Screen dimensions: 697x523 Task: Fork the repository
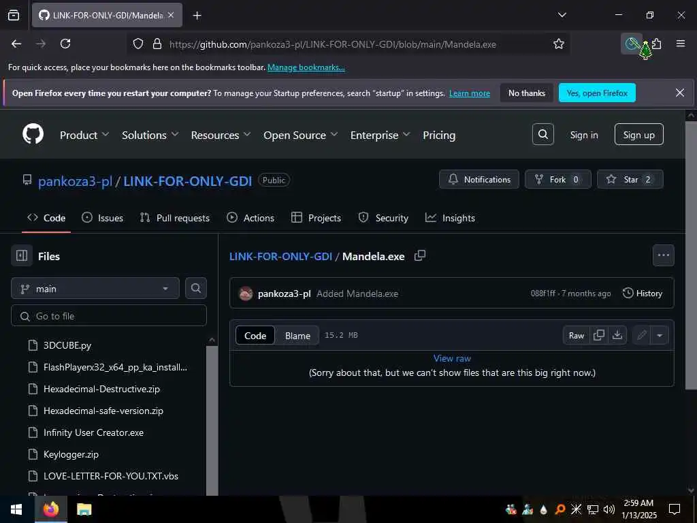pos(558,179)
